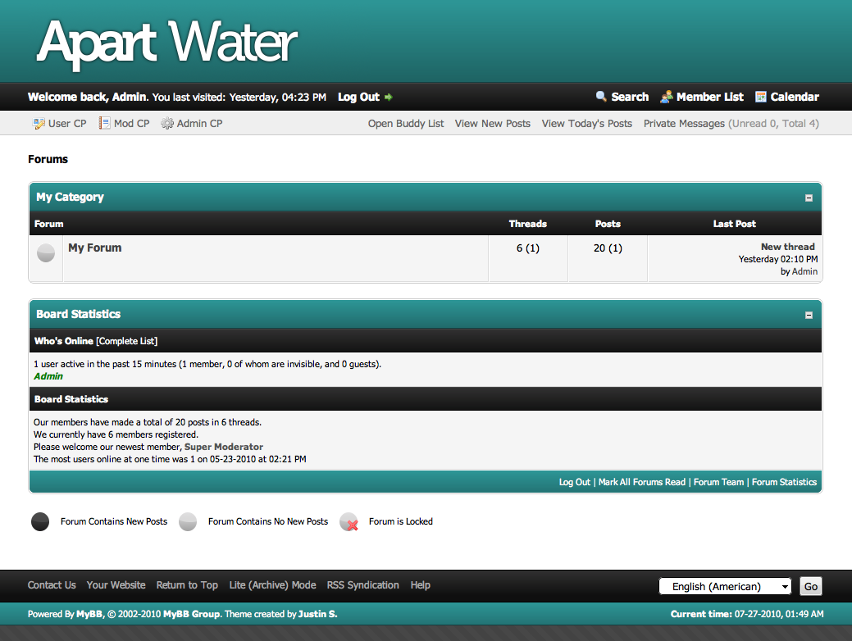The height and width of the screenshot is (641, 852).
Task: Open the Search page link
Action: tap(630, 97)
